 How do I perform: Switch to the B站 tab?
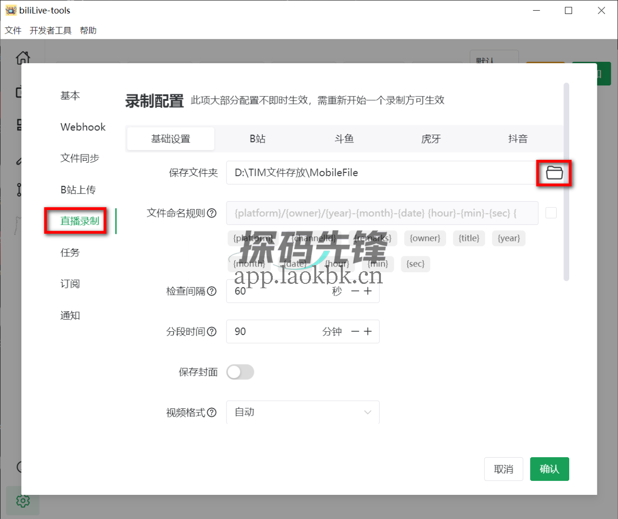pos(257,139)
